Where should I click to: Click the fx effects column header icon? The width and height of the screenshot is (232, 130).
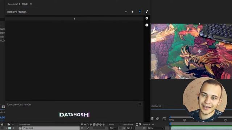pos(91,125)
